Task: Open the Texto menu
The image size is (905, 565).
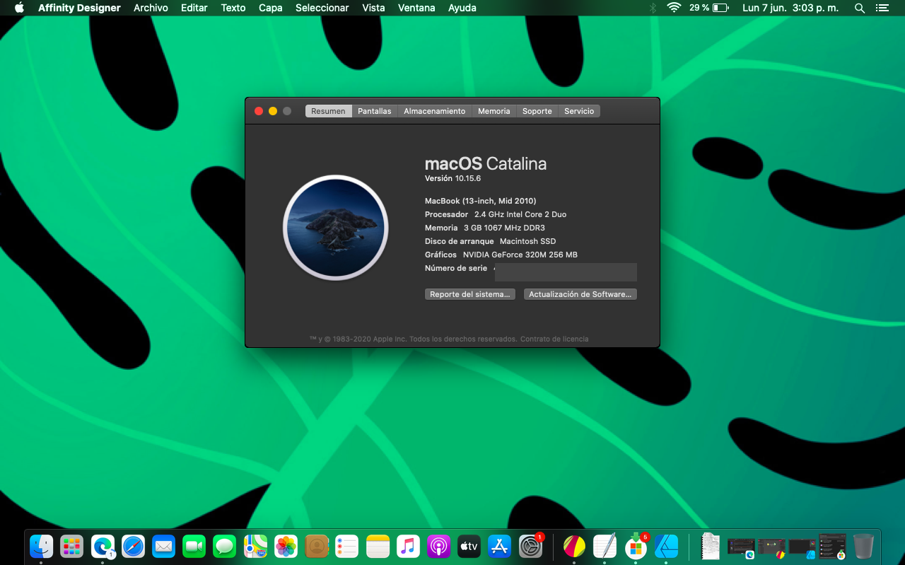Action: pos(233,8)
